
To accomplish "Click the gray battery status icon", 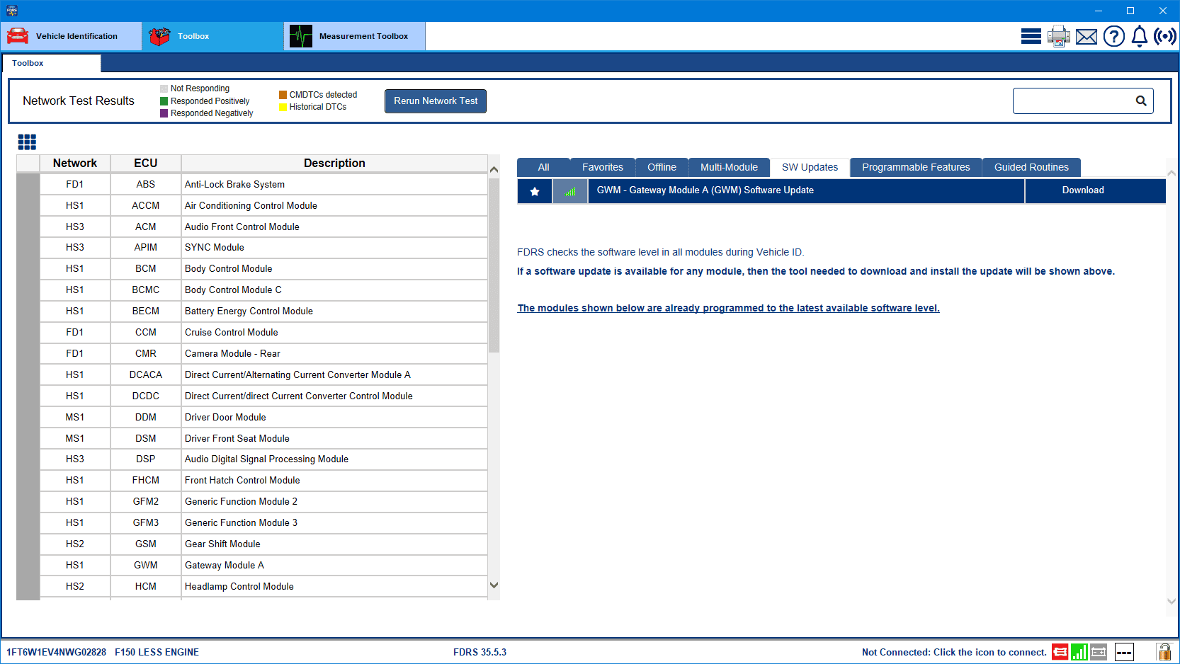I will click(1099, 652).
